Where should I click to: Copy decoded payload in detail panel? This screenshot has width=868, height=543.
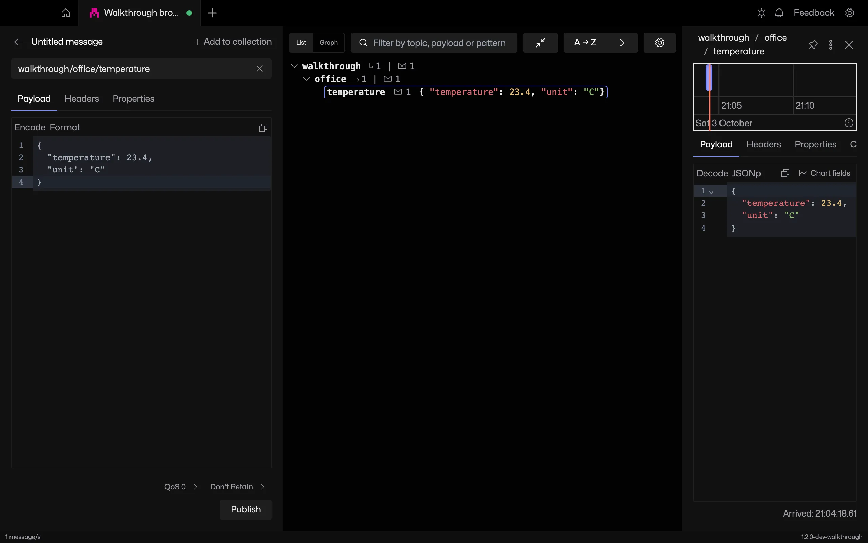click(785, 173)
